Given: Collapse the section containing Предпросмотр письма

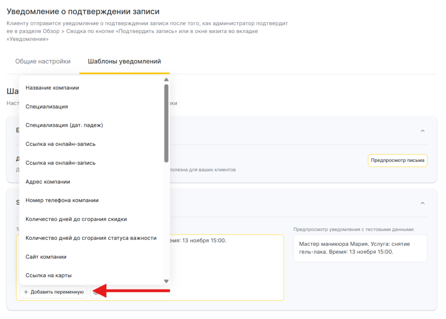Looking at the screenshot, I should [422, 131].
